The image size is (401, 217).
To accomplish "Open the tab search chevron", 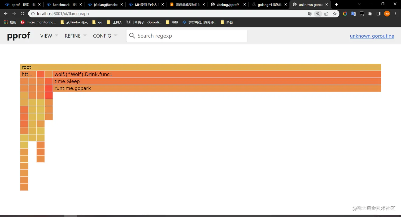I will (x=359, y=4).
